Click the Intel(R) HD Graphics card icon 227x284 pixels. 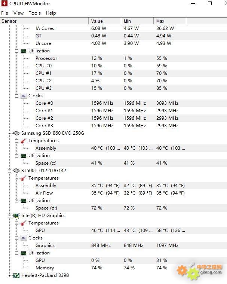tap(16, 216)
